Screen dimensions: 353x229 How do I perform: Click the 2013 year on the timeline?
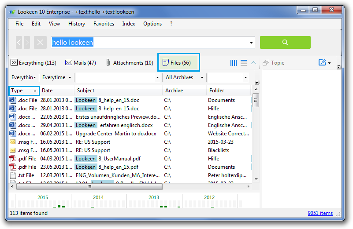point(154,197)
